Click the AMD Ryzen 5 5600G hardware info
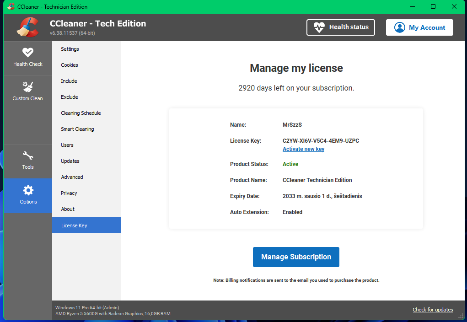Viewport: 467px width, 322px height. (113, 314)
